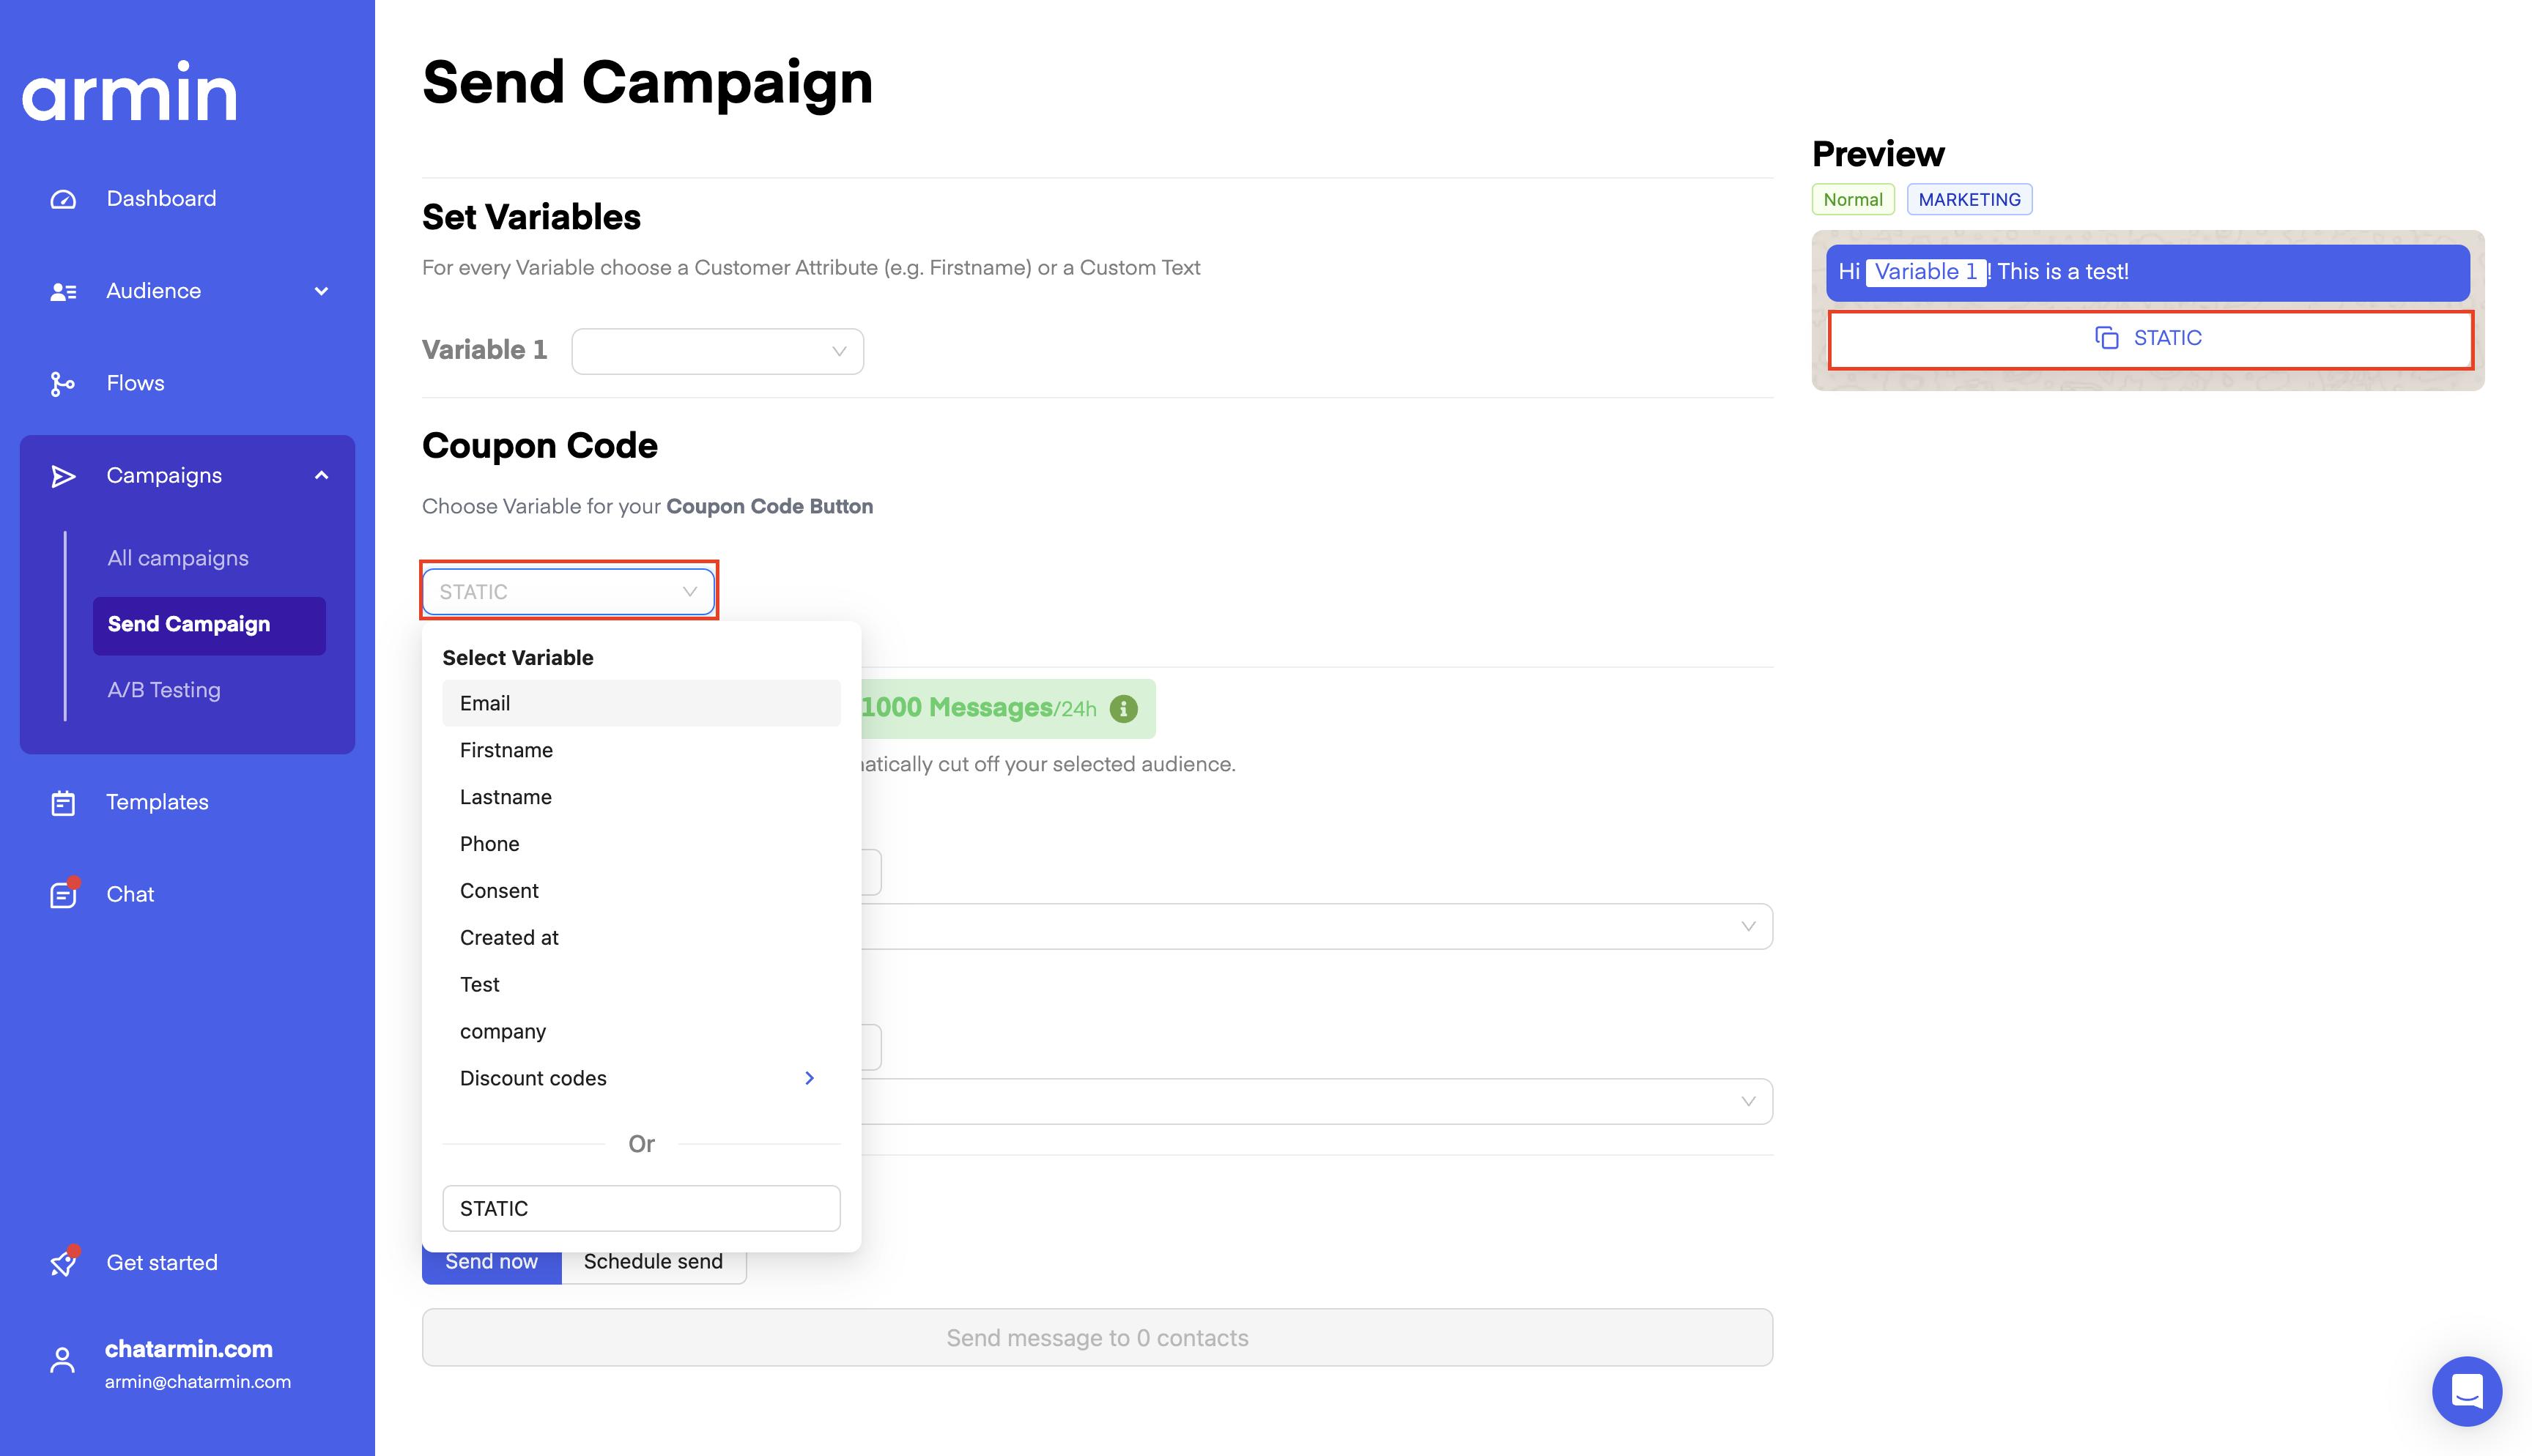Choose the Phone variable option
The width and height of the screenshot is (2532, 1456).
click(x=489, y=844)
